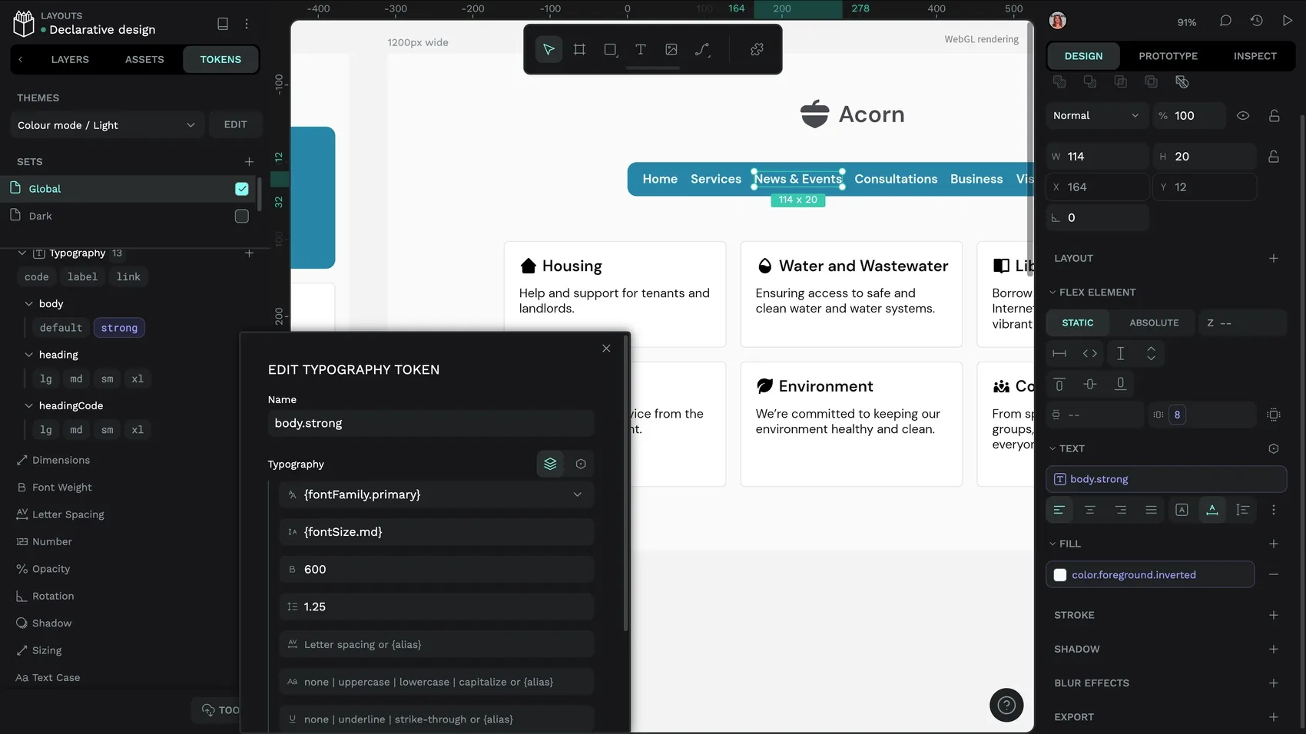Select the Rectangle shape tool
This screenshot has width=1306, height=734.
[x=610, y=49]
